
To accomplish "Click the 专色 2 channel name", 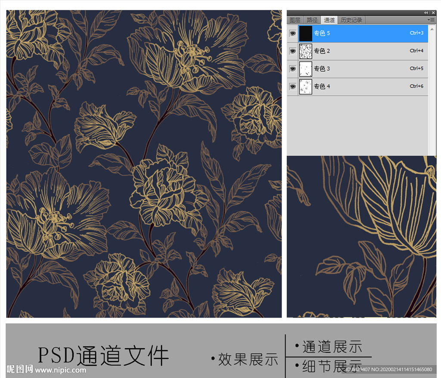I will click(x=322, y=51).
